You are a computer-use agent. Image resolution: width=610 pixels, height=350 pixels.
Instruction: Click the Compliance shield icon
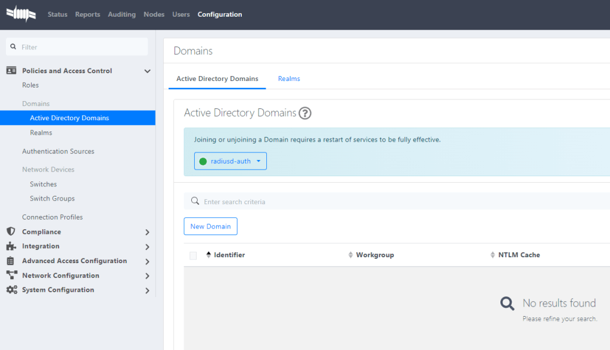point(11,232)
